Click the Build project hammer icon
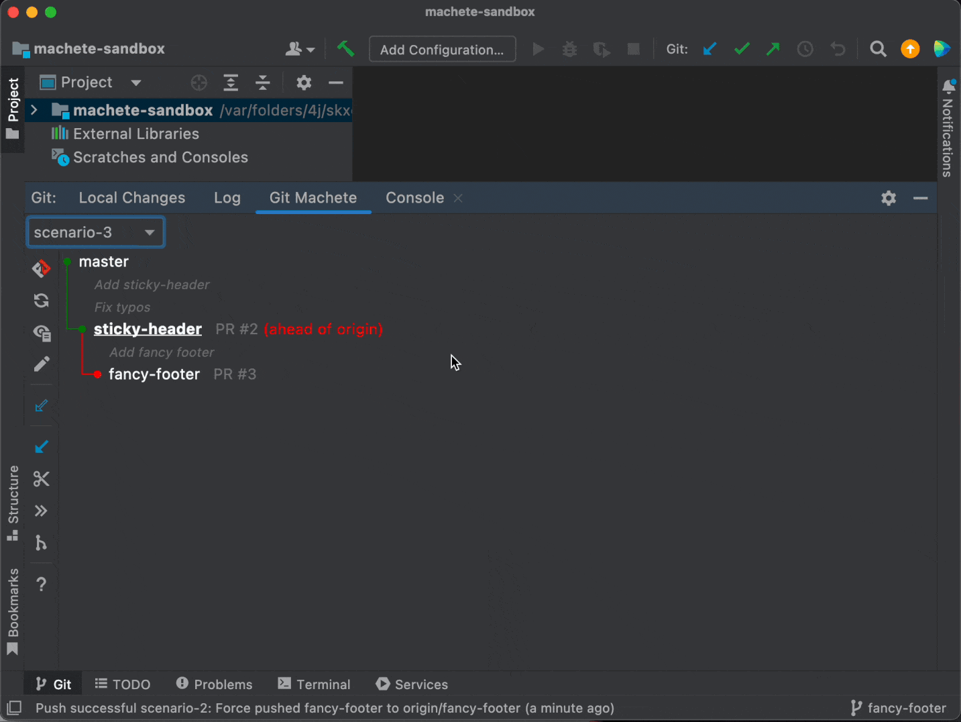 coord(346,49)
